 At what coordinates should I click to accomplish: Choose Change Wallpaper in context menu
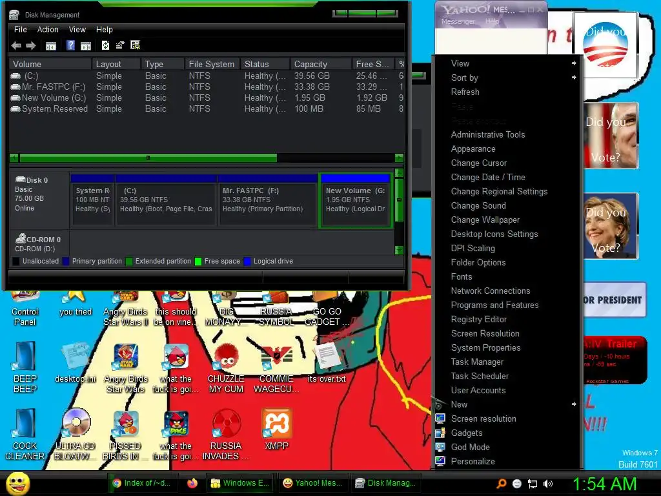coord(507,220)
